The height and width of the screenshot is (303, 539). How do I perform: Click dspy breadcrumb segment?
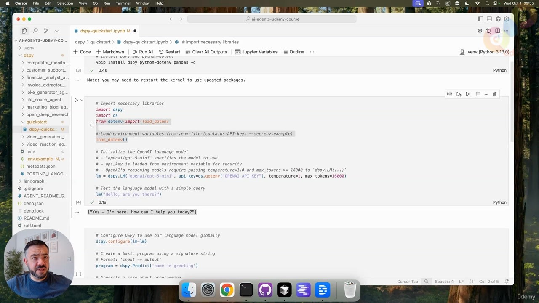(x=80, y=42)
